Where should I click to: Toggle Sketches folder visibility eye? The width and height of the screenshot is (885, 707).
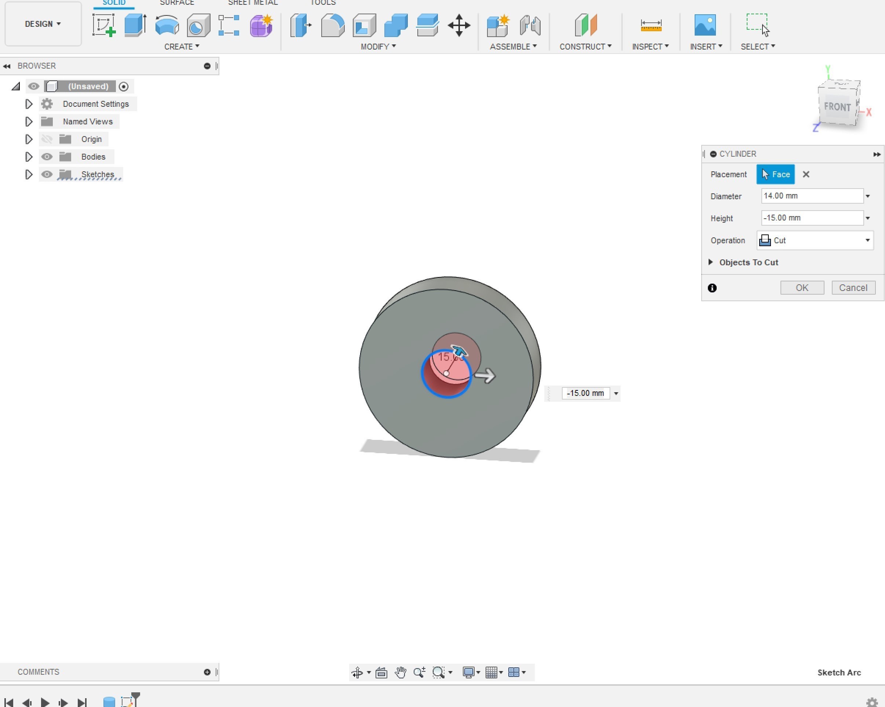click(x=47, y=175)
